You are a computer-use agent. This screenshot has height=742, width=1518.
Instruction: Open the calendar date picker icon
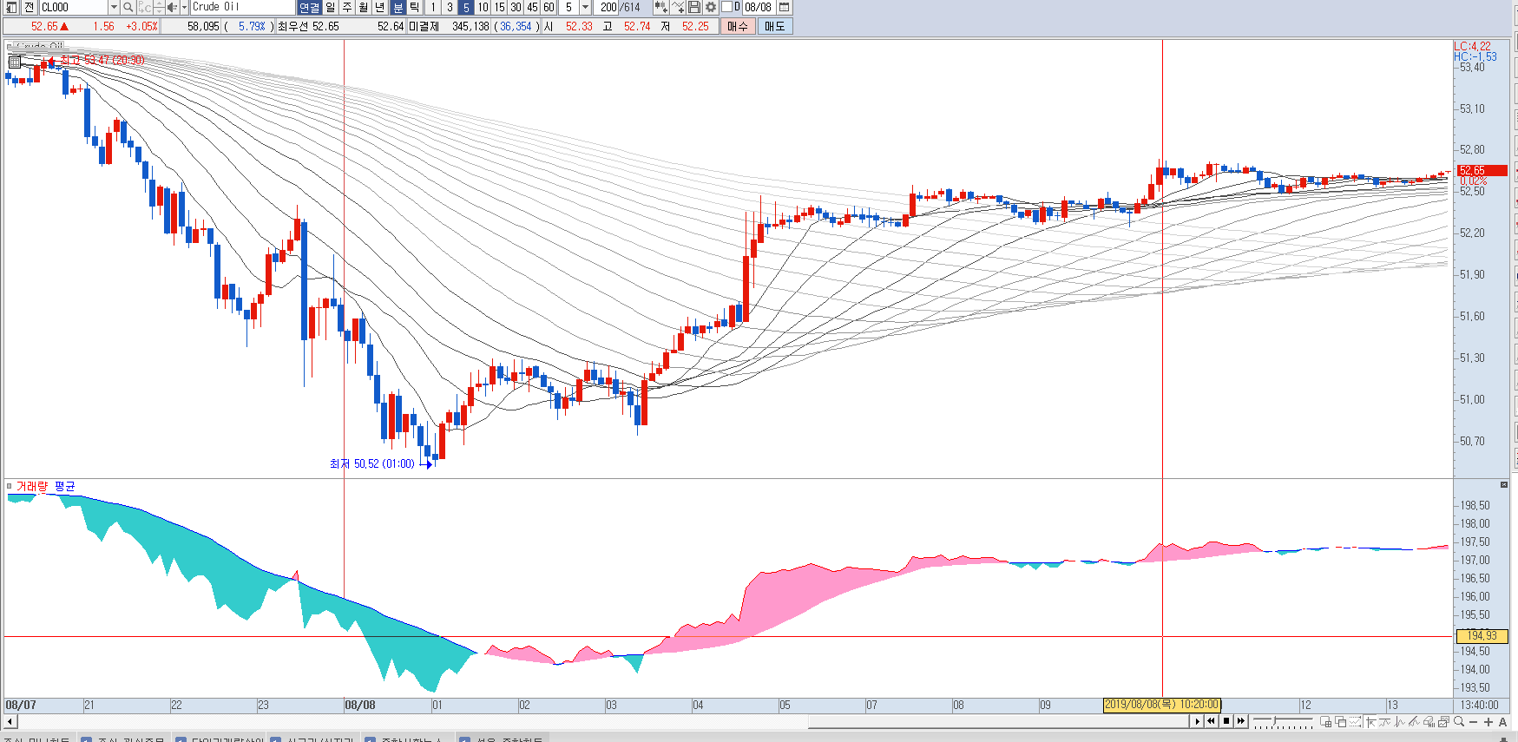coord(784,7)
